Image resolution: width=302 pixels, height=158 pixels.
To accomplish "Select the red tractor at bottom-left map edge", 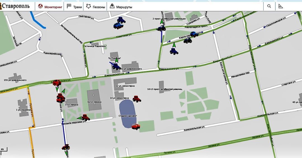I will pyautogui.click(x=66, y=147).
